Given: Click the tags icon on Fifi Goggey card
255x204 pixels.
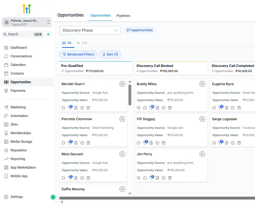Looking at the screenshot, I should coord(145,142).
